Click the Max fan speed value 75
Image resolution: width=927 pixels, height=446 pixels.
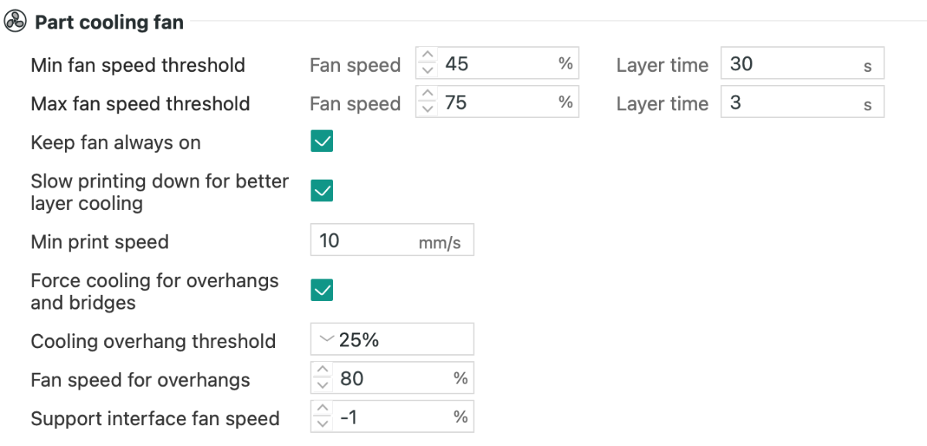click(456, 103)
